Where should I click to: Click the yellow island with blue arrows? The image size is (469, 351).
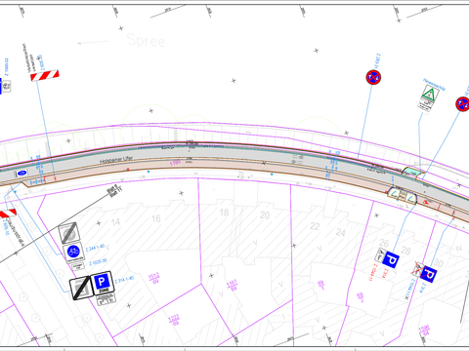pyautogui.click(x=403, y=195)
